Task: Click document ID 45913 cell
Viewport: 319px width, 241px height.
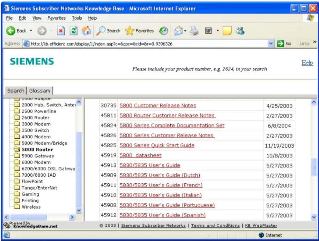Action: coord(108,165)
